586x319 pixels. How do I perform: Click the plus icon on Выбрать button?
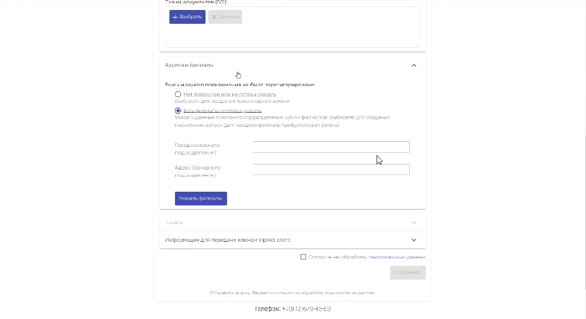click(x=175, y=17)
